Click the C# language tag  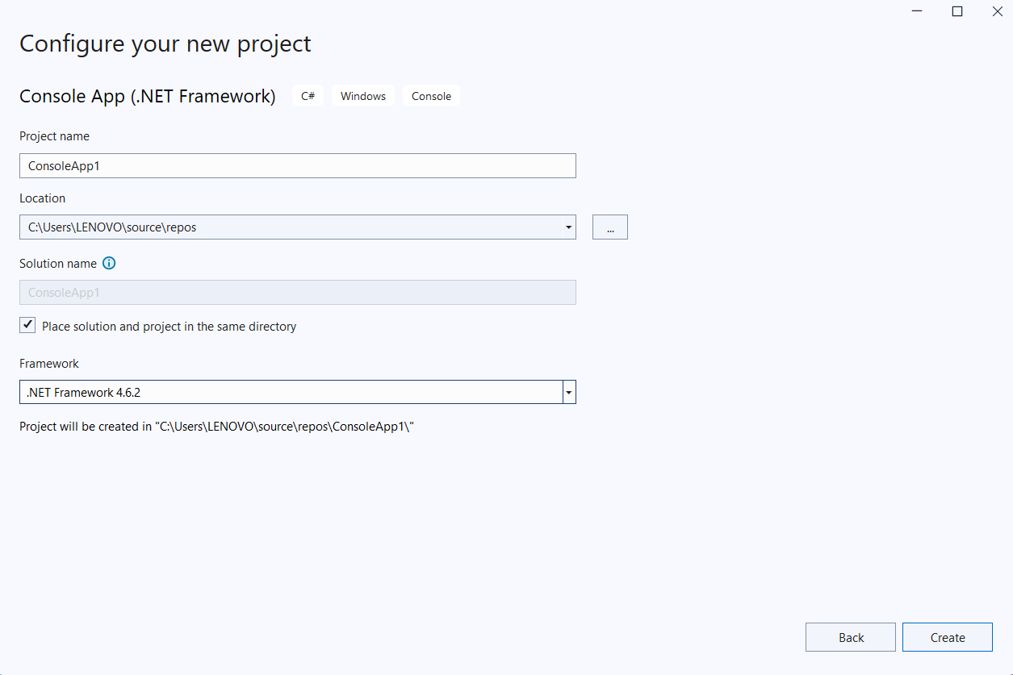308,96
